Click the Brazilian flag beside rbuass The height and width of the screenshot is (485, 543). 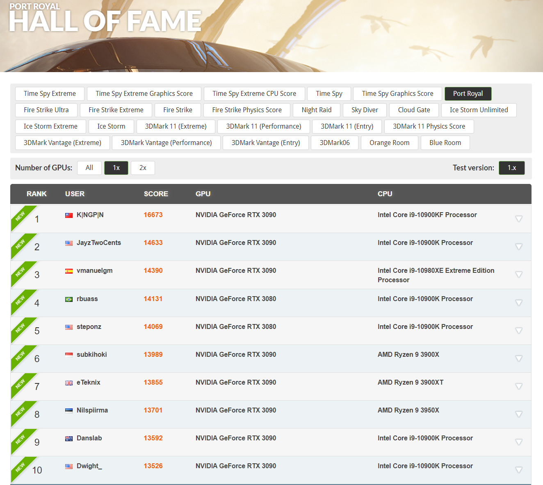click(69, 299)
